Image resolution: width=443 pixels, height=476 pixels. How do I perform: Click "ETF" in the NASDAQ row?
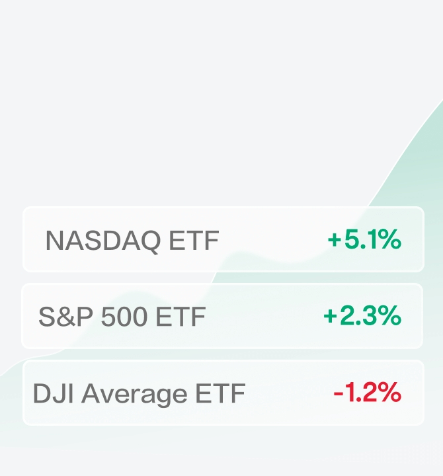193,241
